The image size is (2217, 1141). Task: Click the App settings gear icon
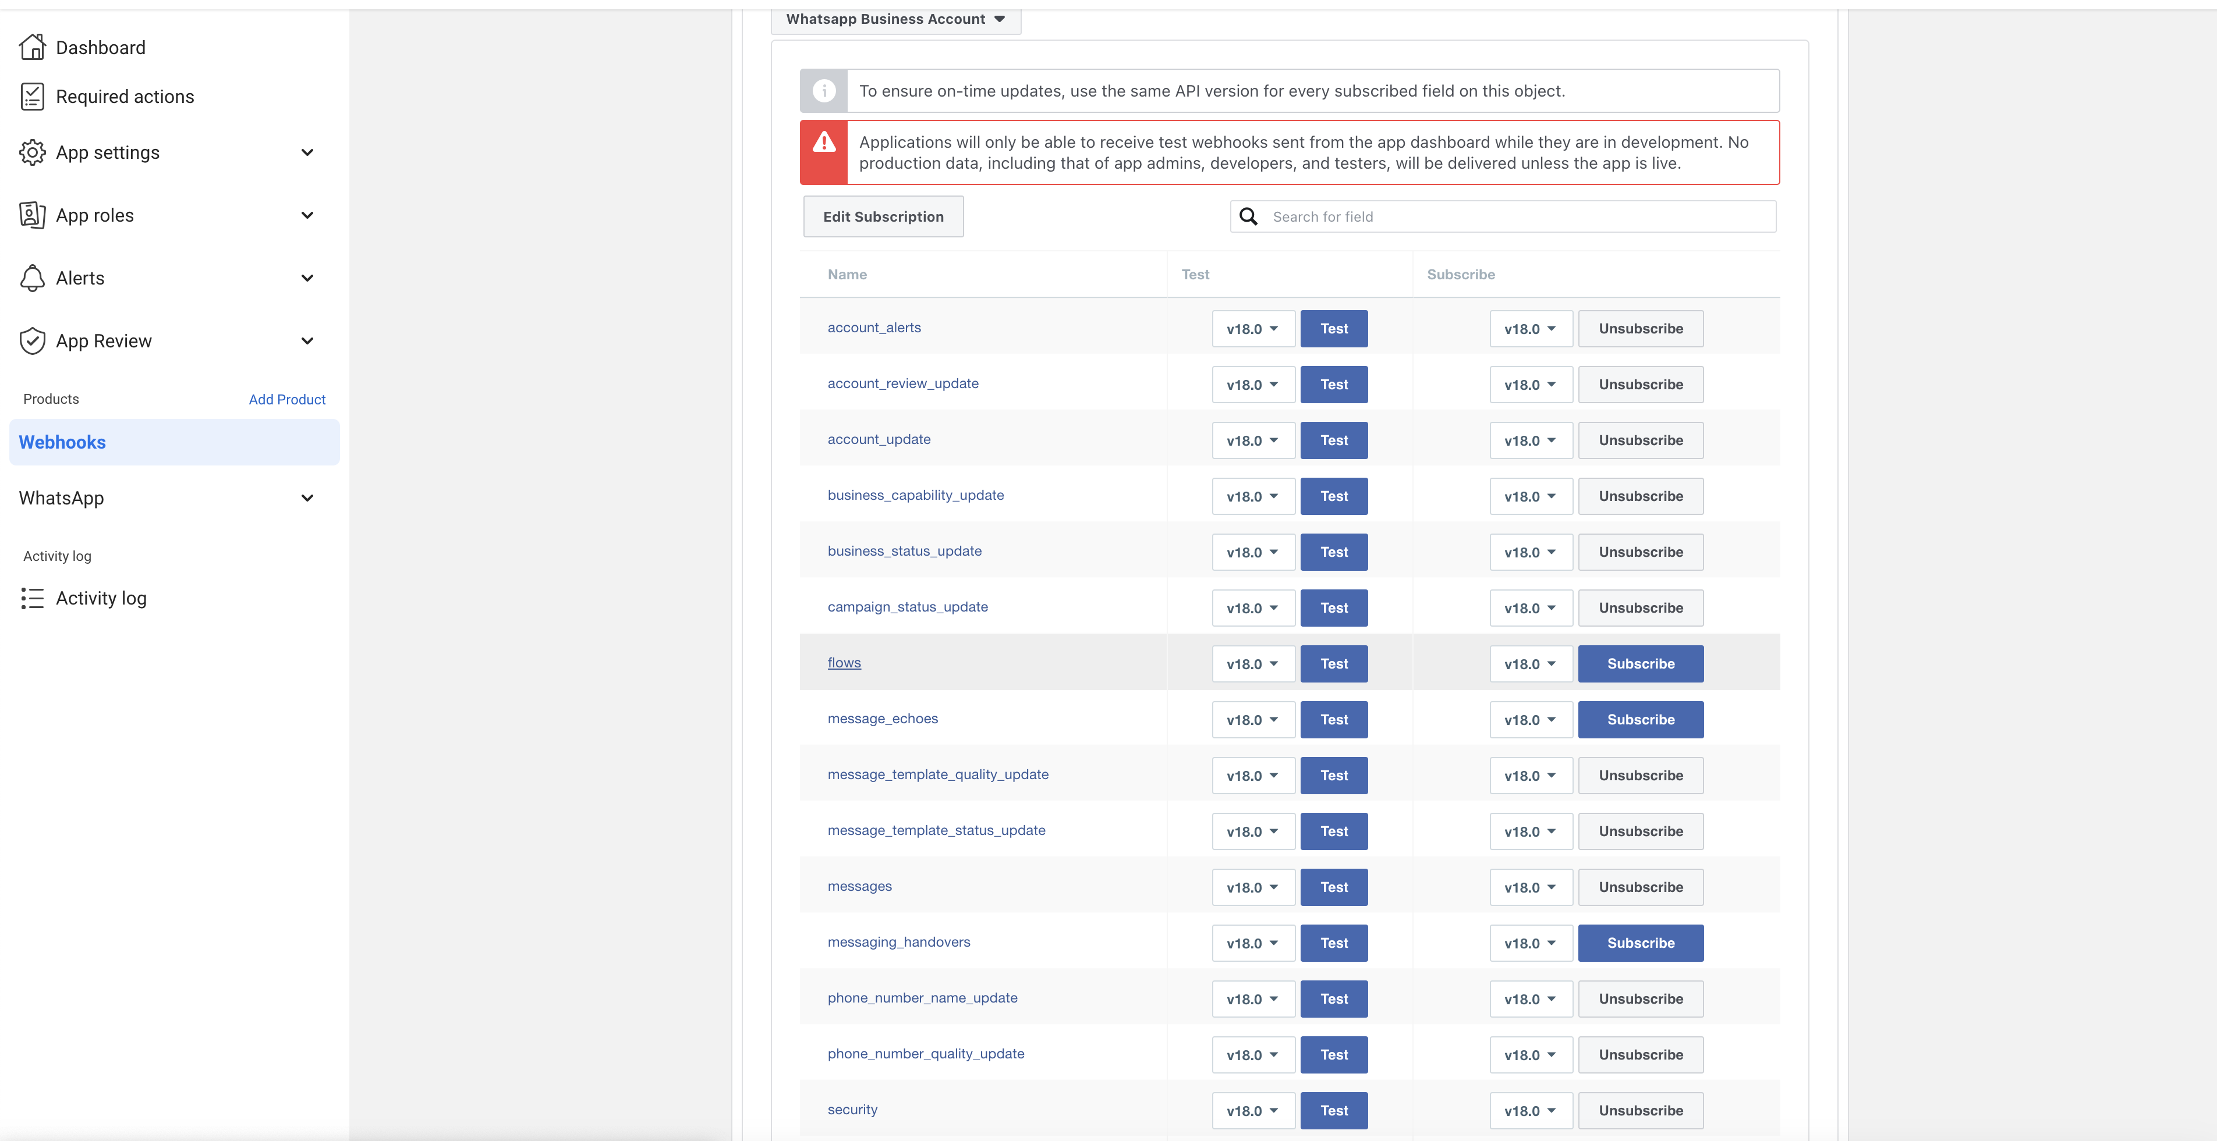coord(32,152)
